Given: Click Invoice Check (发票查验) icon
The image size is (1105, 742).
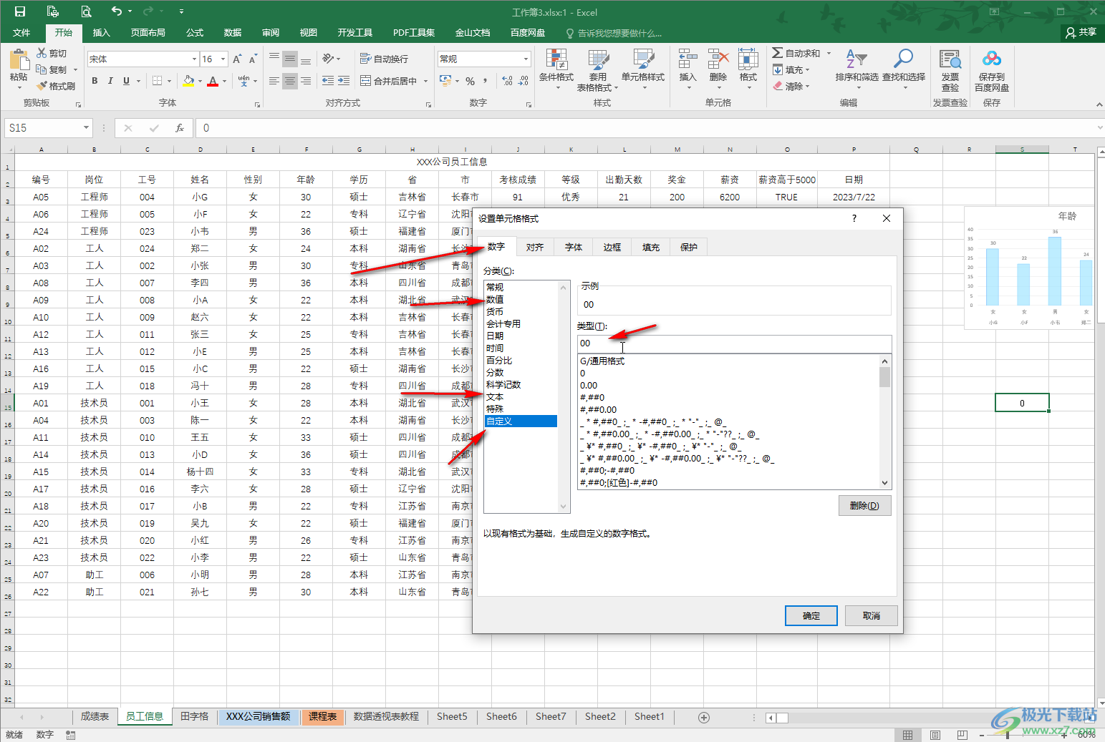Looking at the screenshot, I should pos(950,59).
